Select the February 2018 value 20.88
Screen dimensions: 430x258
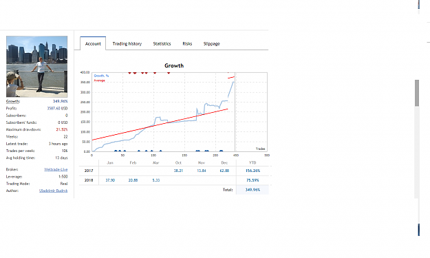click(x=133, y=180)
